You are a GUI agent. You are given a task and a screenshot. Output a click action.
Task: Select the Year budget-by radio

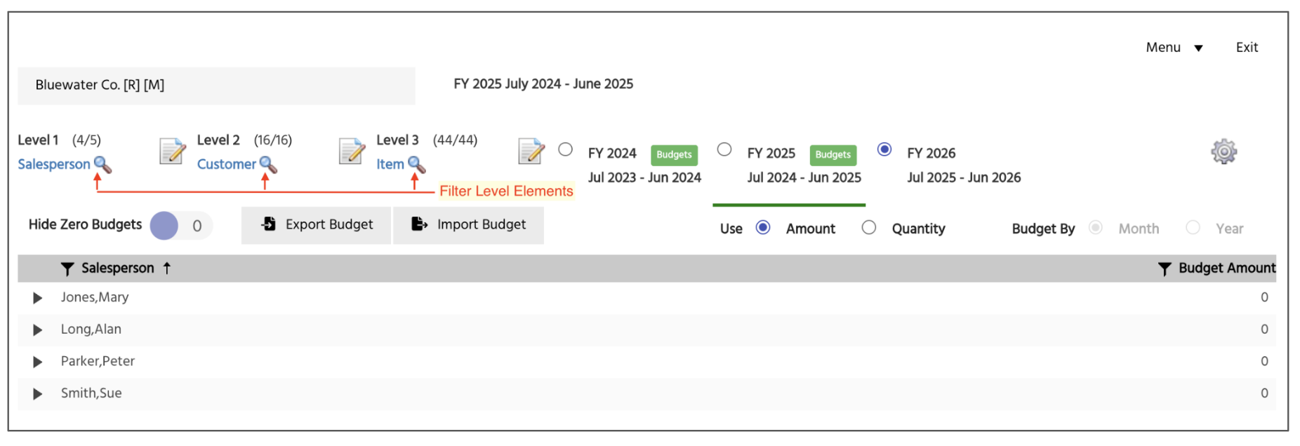pyautogui.click(x=1193, y=227)
